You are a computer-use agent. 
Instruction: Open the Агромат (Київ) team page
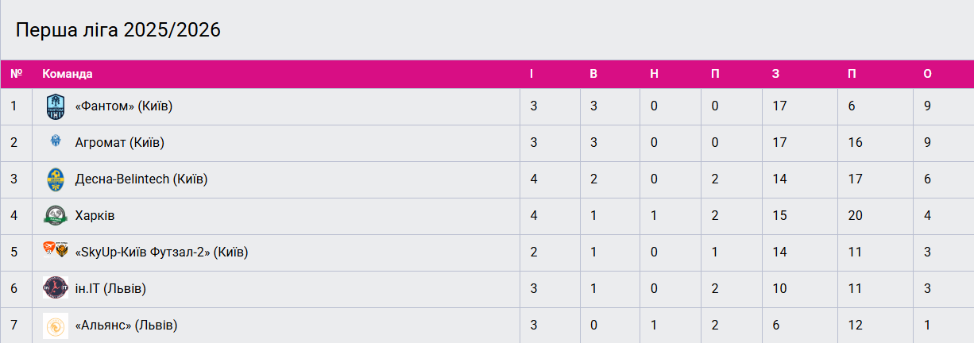tap(119, 143)
